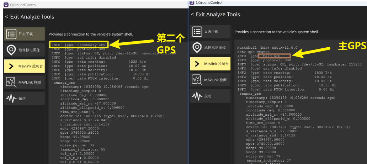Click the vibration waveform icon in right window

[197, 96]
